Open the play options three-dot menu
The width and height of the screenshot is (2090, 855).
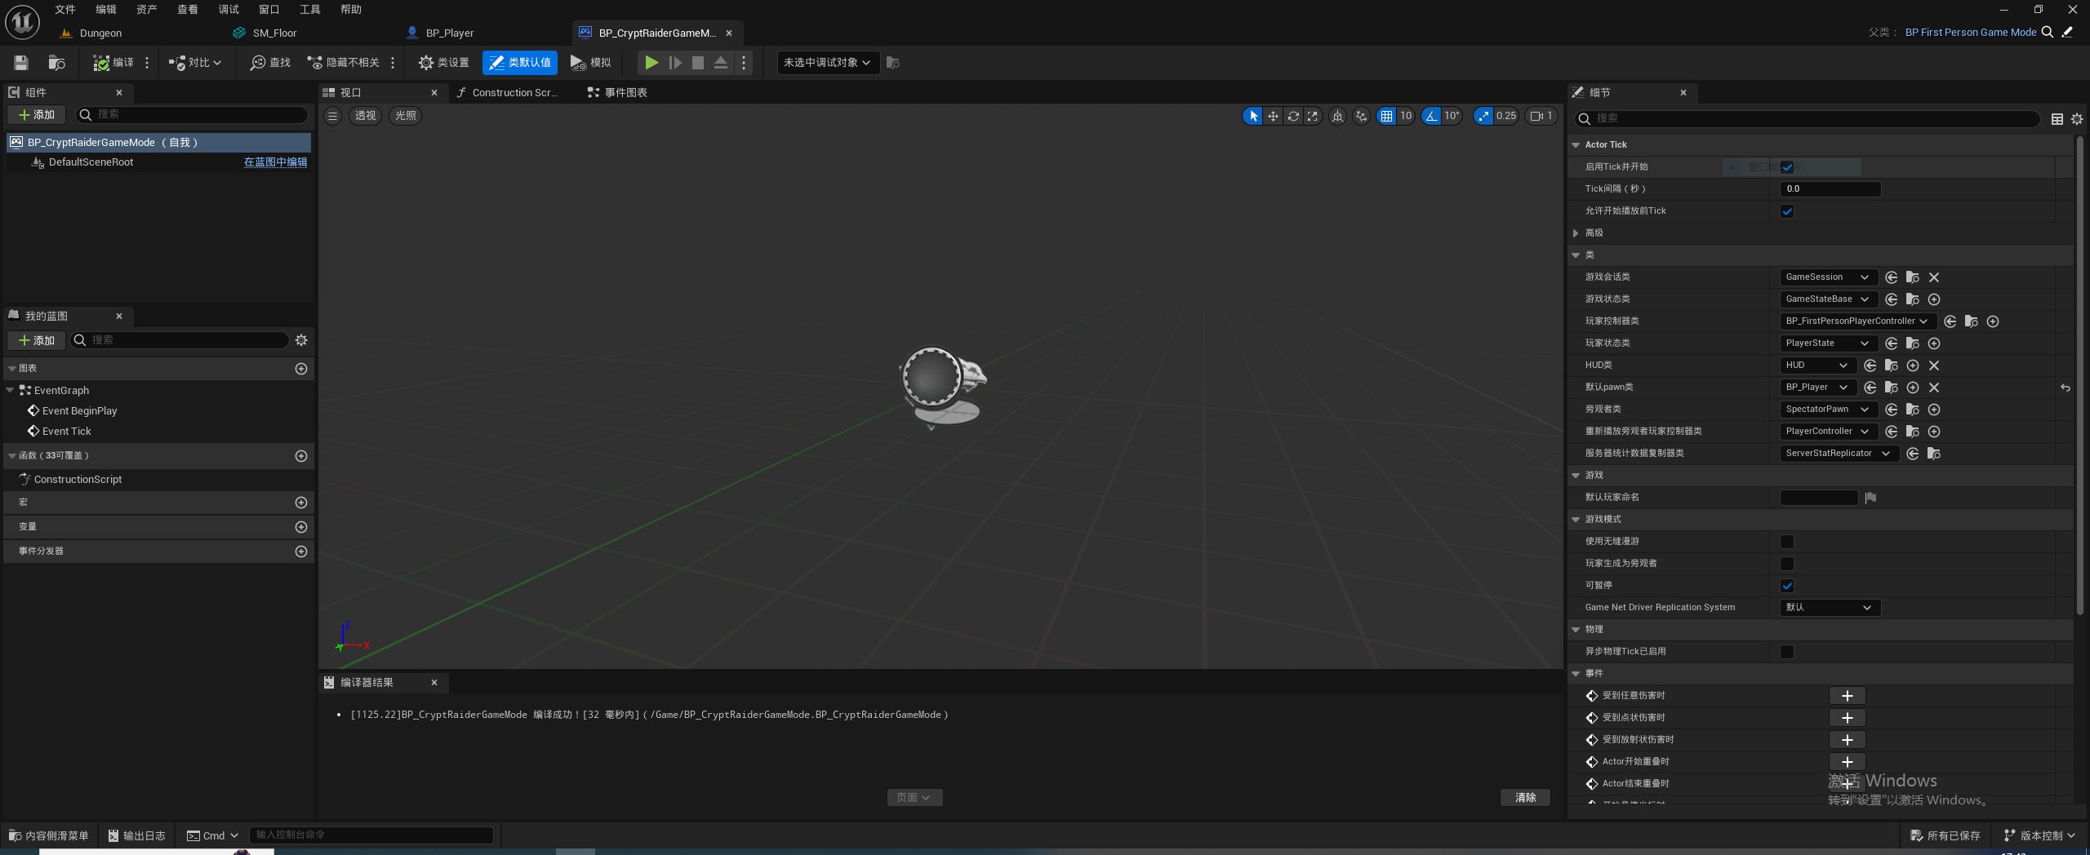[744, 63]
